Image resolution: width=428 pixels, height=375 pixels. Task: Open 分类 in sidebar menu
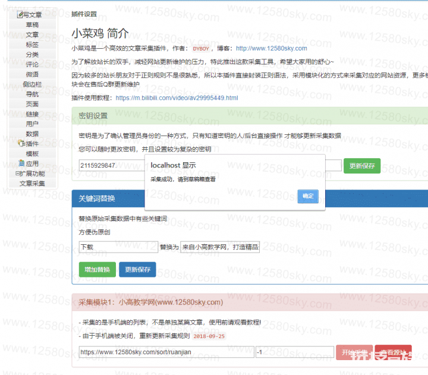click(32, 55)
